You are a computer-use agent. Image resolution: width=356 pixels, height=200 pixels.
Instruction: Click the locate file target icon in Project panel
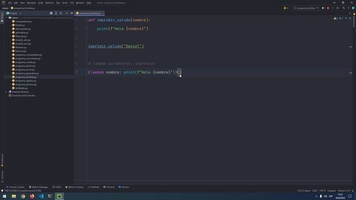point(51,13)
